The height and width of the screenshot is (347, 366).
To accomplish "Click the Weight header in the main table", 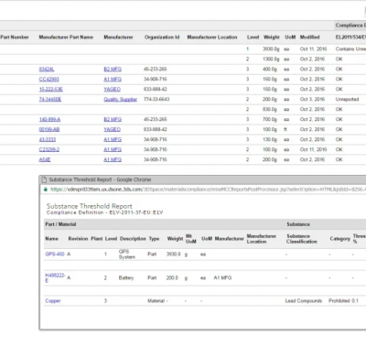I will point(272,38).
